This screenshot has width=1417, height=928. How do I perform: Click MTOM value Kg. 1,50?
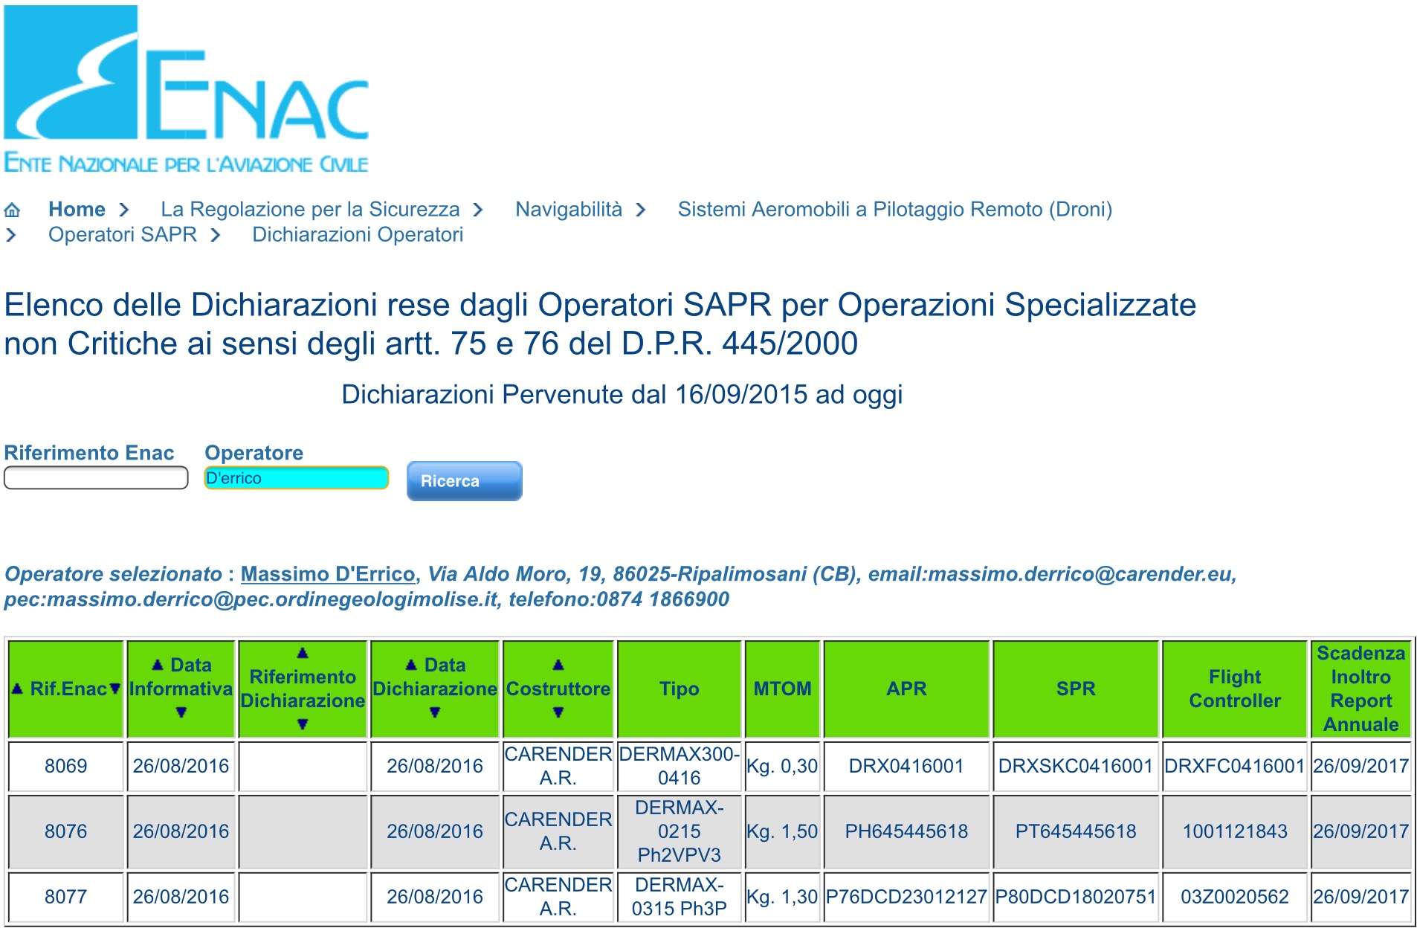click(783, 831)
